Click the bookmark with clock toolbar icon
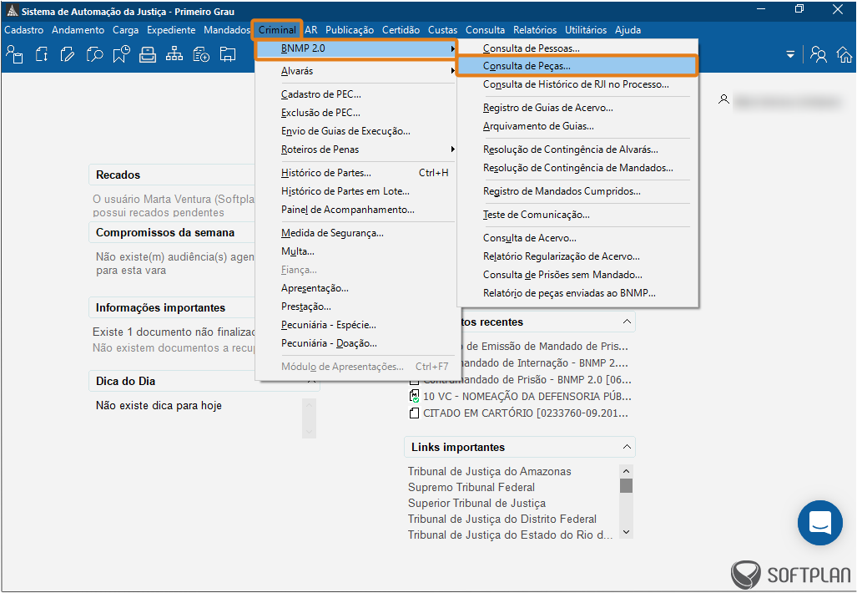 [121, 55]
